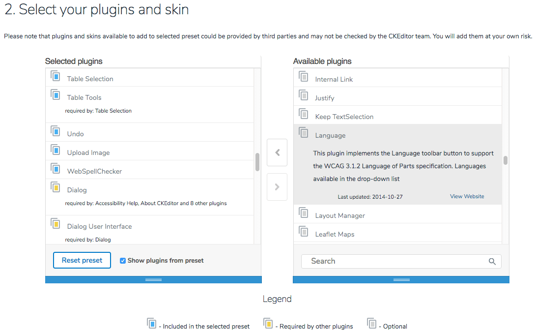
Task: Click the Available plugins resize handle bar
Action: (401, 279)
